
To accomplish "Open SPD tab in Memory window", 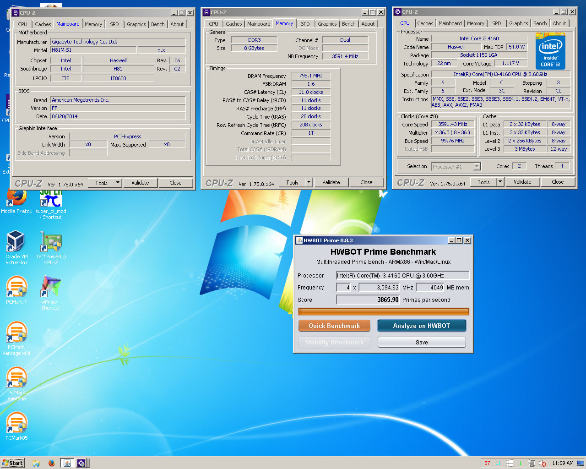I will tap(305, 24).
